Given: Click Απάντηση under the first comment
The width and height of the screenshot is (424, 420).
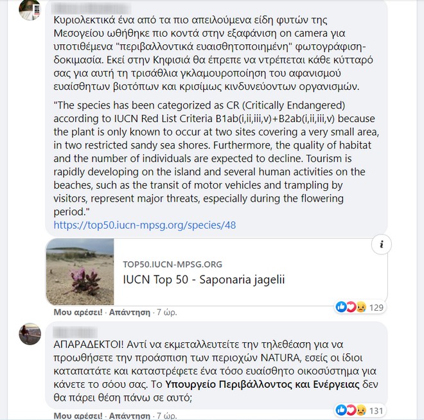Looking at the screenshot, I should (x=130, y=312).
